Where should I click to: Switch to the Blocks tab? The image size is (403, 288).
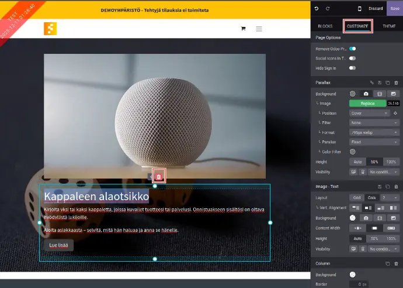[325, 26]
